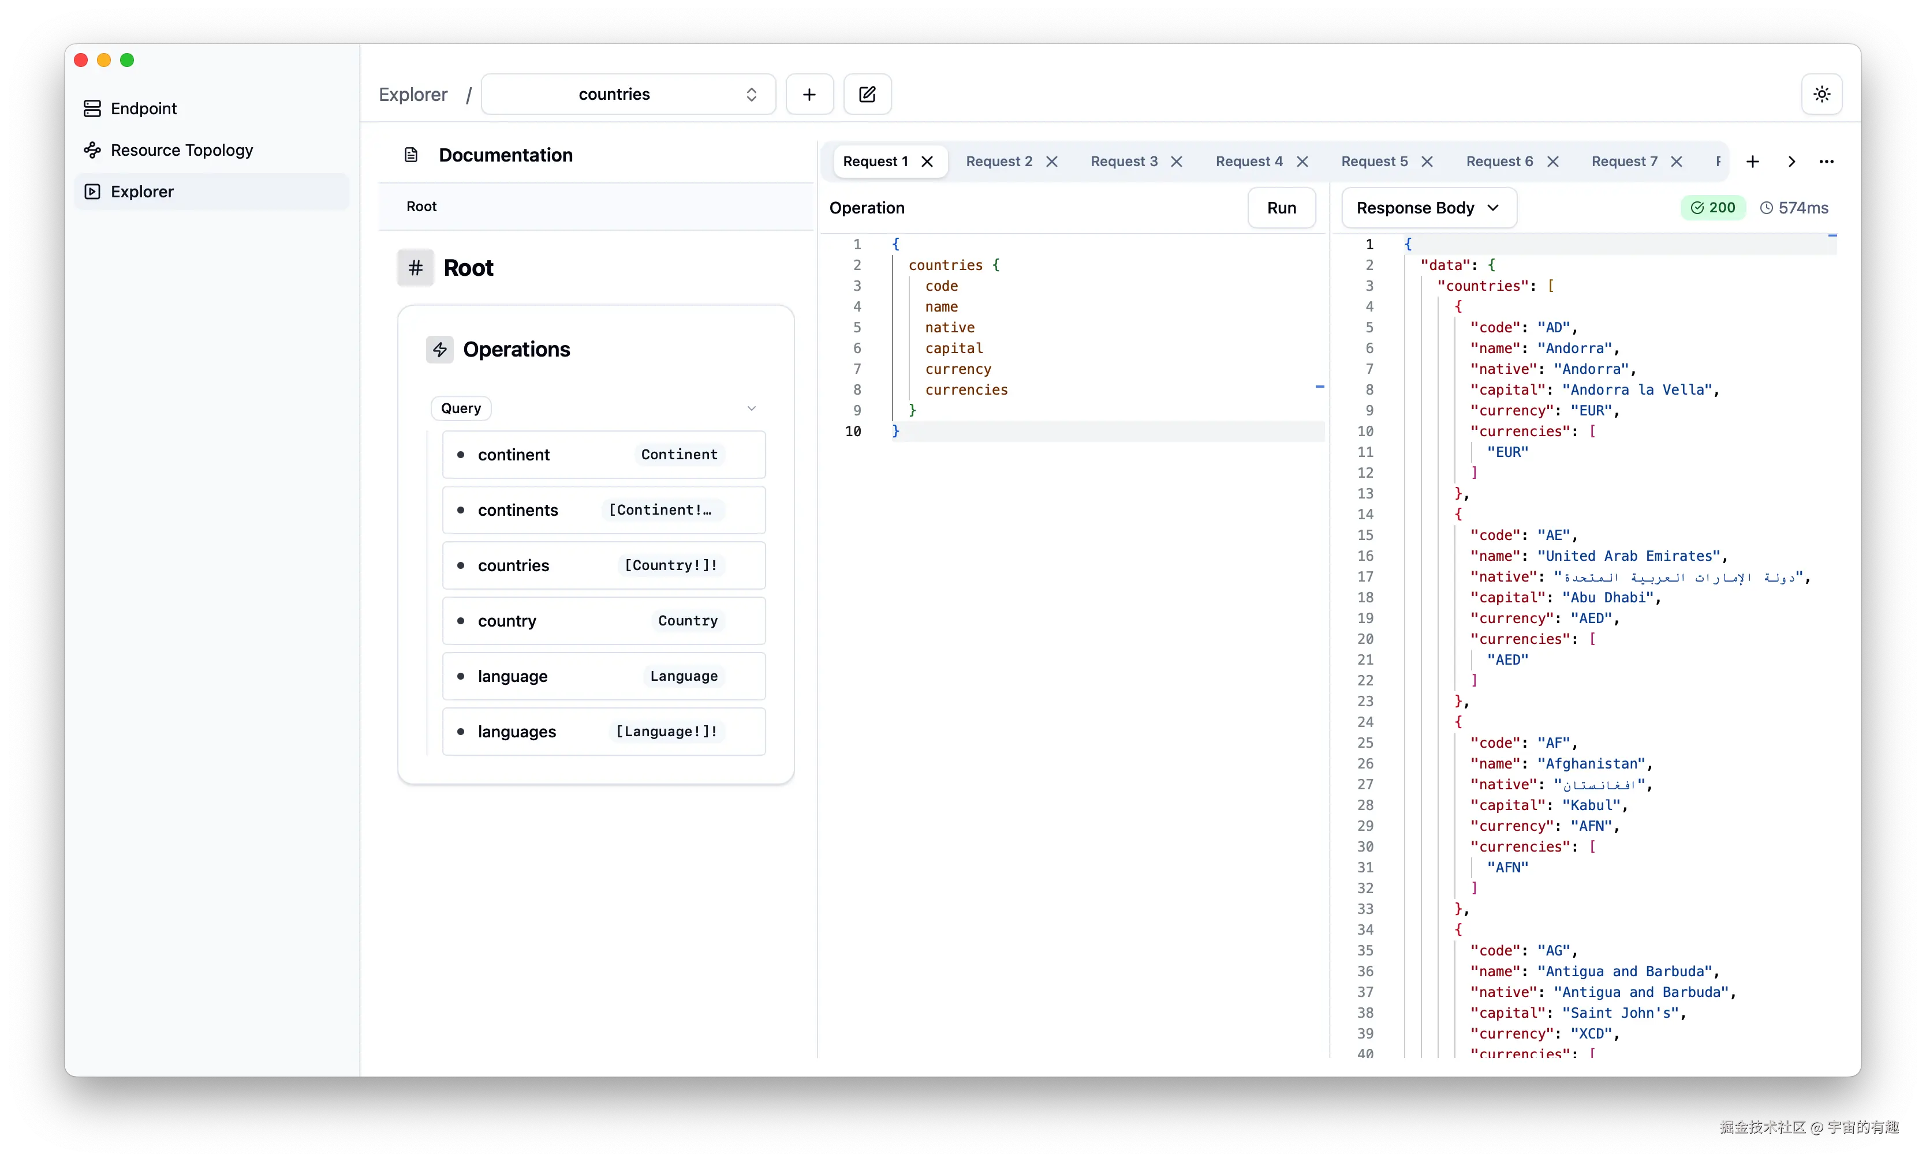Click the hash icon next to Root
1926x1162 pixels.
[x=415, y=268]
